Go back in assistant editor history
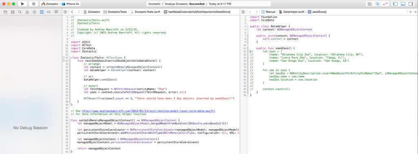This screenshot has height=154, width=418. tap(250, 12)
